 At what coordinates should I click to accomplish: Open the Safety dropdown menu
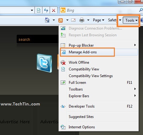point(115,20)
